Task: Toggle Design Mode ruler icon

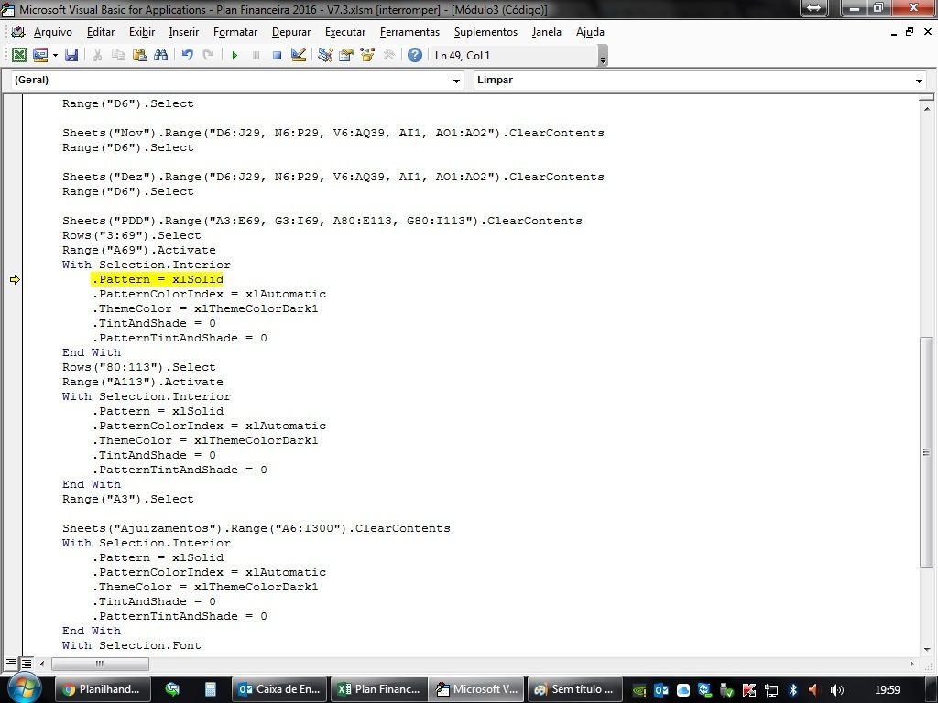Action: [x=298, y=55]
